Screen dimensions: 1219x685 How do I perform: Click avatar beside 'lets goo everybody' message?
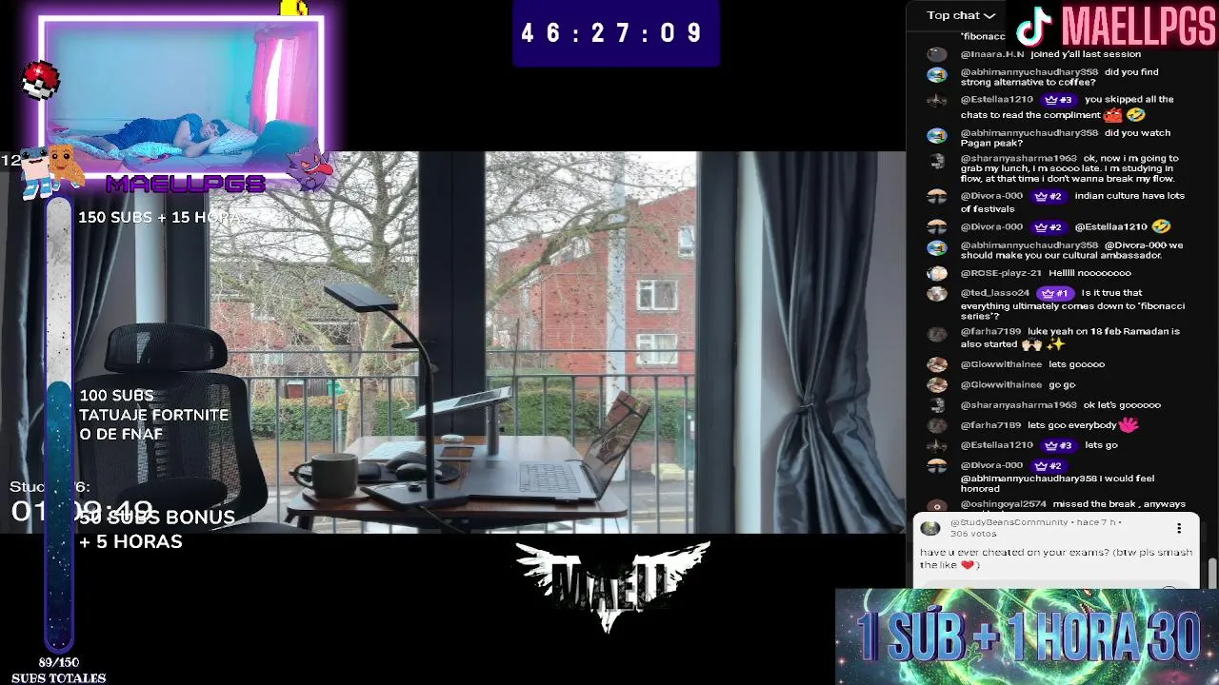click(937, 425)
